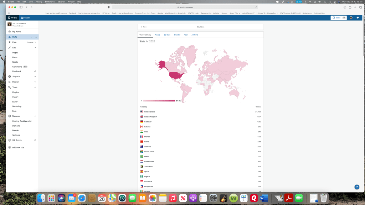Click the Safari sidebar toggle icon
This screenshot has width=365, height=205.
tap(21, 7)
